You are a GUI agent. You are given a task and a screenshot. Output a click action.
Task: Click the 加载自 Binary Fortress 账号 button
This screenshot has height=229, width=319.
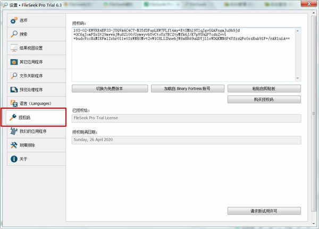click(x=188, y=89)
